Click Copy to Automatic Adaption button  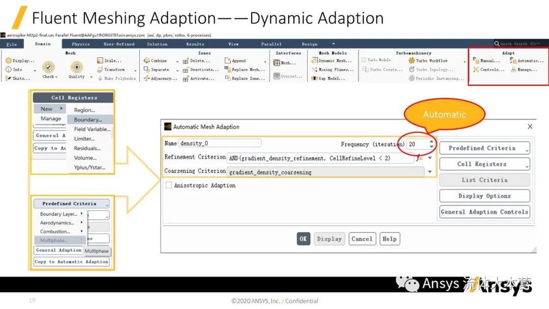point(72,261)
